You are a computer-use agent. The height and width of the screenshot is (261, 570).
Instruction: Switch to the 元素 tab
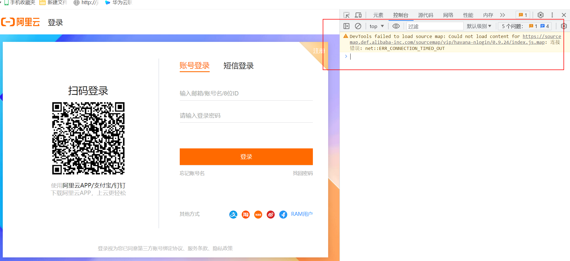[378, 15]
